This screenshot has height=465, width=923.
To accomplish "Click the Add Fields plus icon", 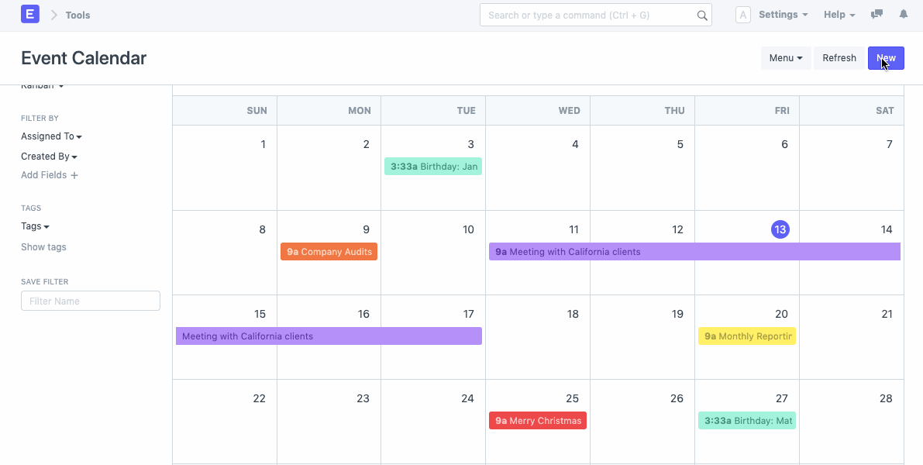I will (x=74, y=174).
